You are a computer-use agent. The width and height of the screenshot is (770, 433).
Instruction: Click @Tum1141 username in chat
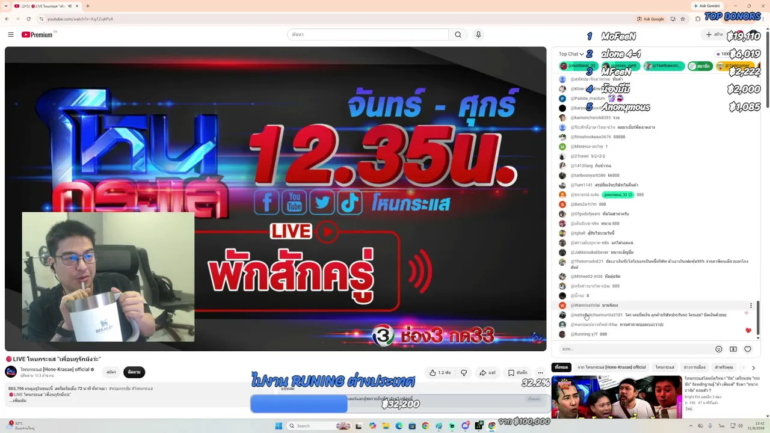click(581, 185)
